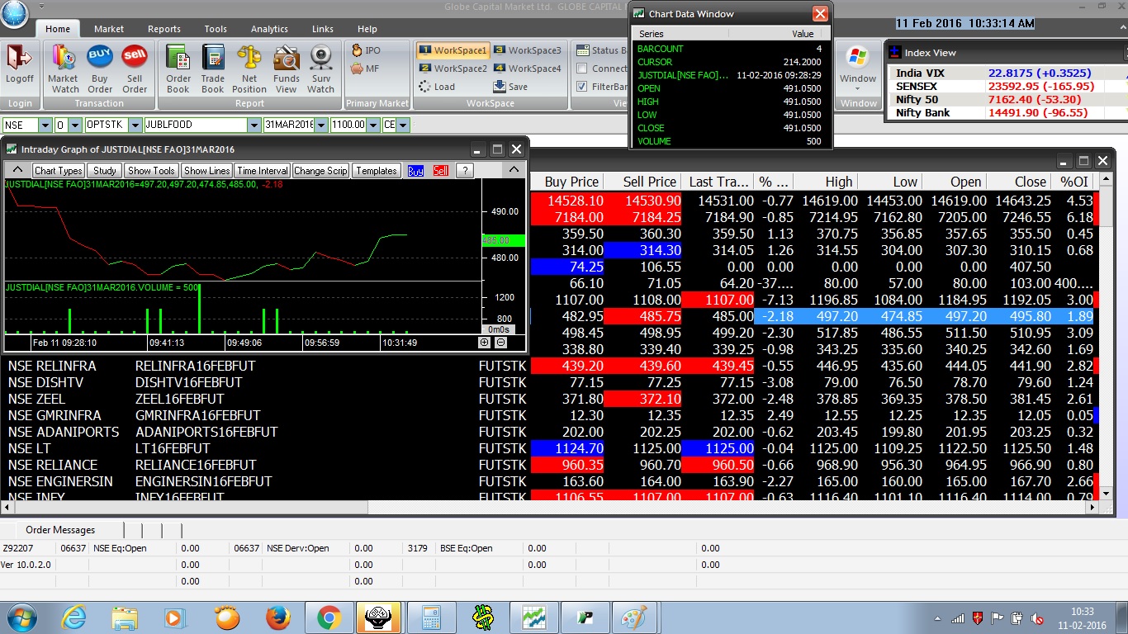Open the Window dropdown in the ribbon

click(858, 68)
